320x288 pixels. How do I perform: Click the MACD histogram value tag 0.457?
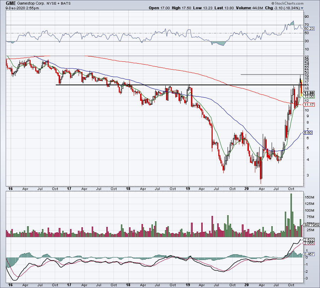click(x=309, y=254)
